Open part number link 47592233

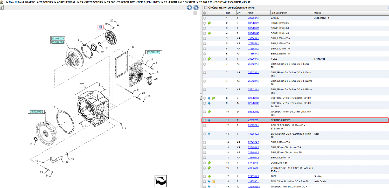click(x=253, y=120)
